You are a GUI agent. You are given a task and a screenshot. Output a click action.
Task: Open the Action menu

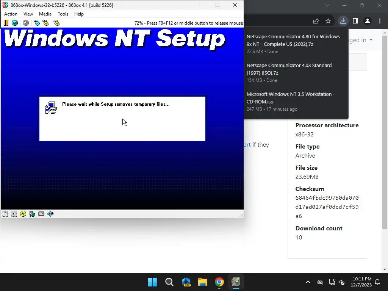click(11, 14)
